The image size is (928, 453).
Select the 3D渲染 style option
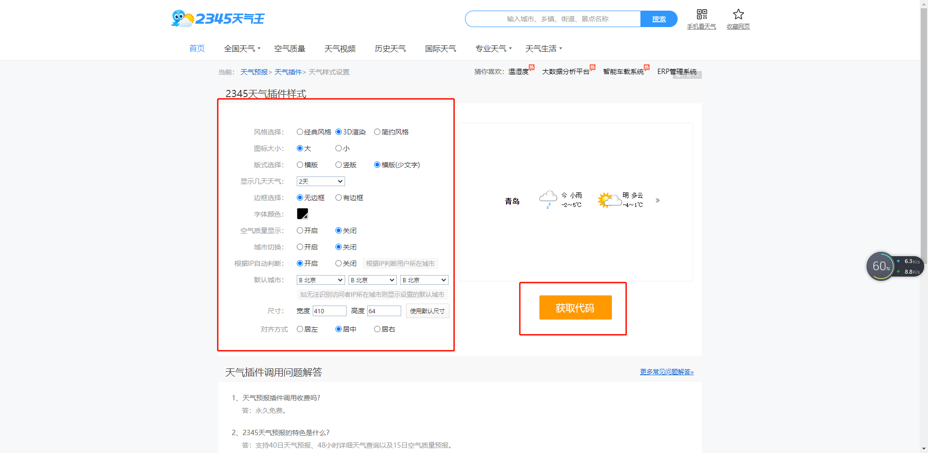tap(338, 132)
